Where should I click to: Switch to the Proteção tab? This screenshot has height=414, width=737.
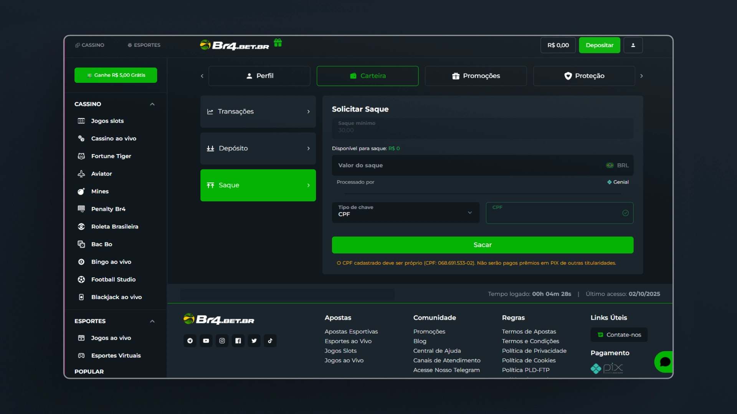tap(584, 76)
